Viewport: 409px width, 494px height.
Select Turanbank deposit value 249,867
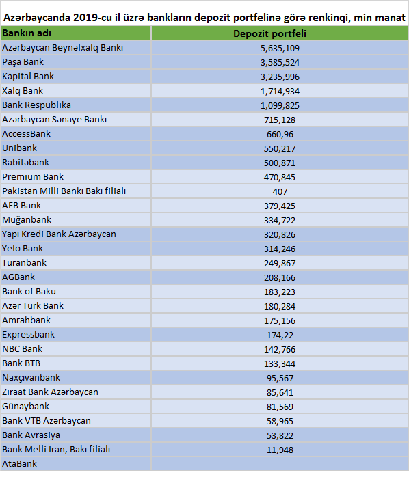(280, 263)
